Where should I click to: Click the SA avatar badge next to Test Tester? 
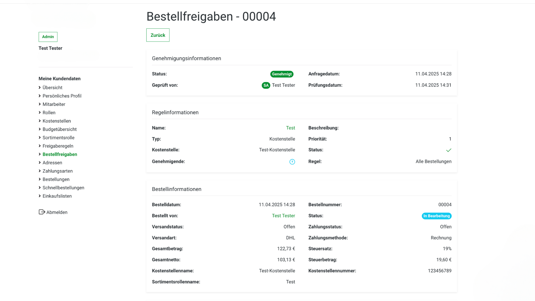tap(266, 85)
